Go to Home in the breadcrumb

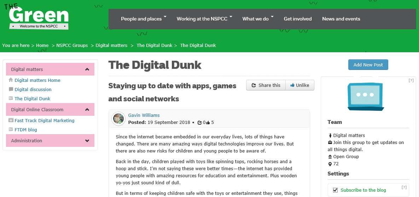coord(42,46)
